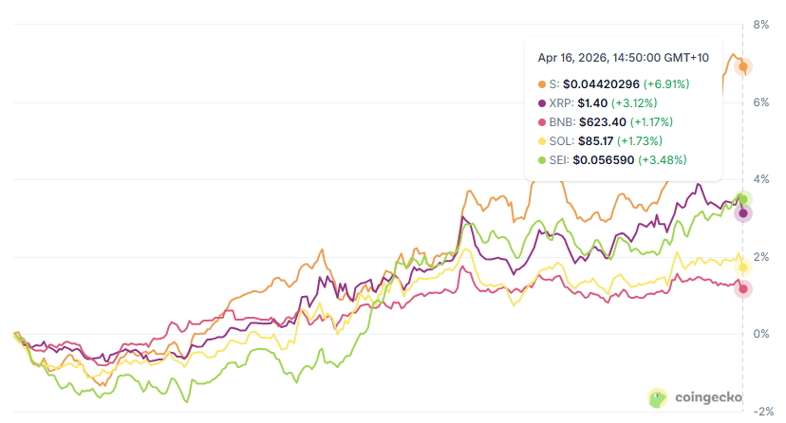Click the '-2%' axis label

point(763,412)
